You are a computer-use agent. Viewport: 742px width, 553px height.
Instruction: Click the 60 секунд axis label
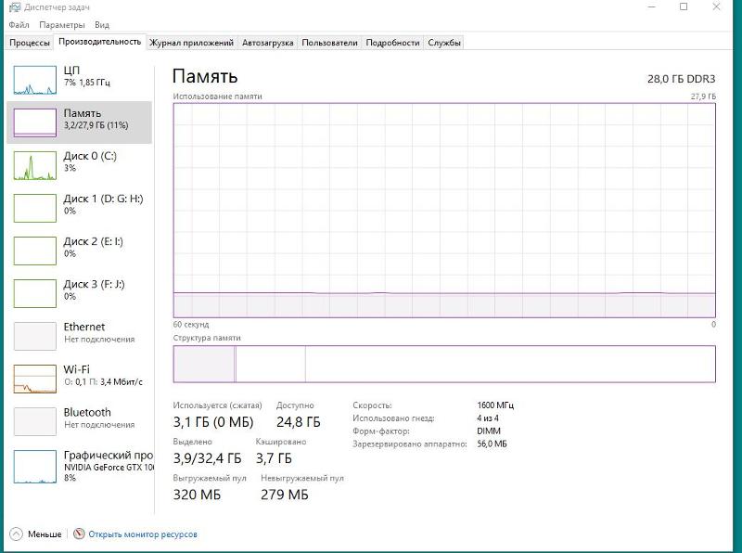coord(191,325)
